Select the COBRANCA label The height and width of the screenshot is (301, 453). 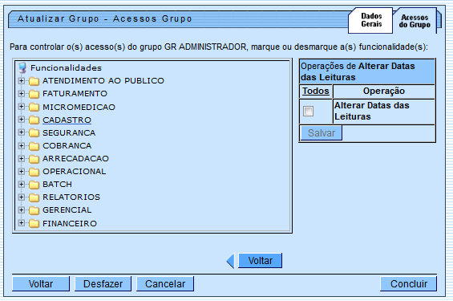[x=67, y=146]
